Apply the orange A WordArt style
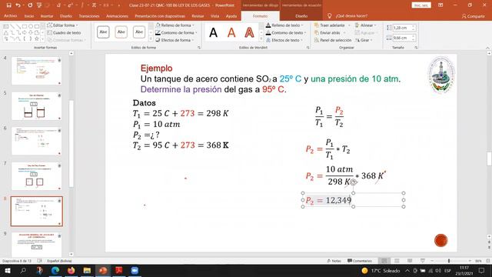 [231, 32]
